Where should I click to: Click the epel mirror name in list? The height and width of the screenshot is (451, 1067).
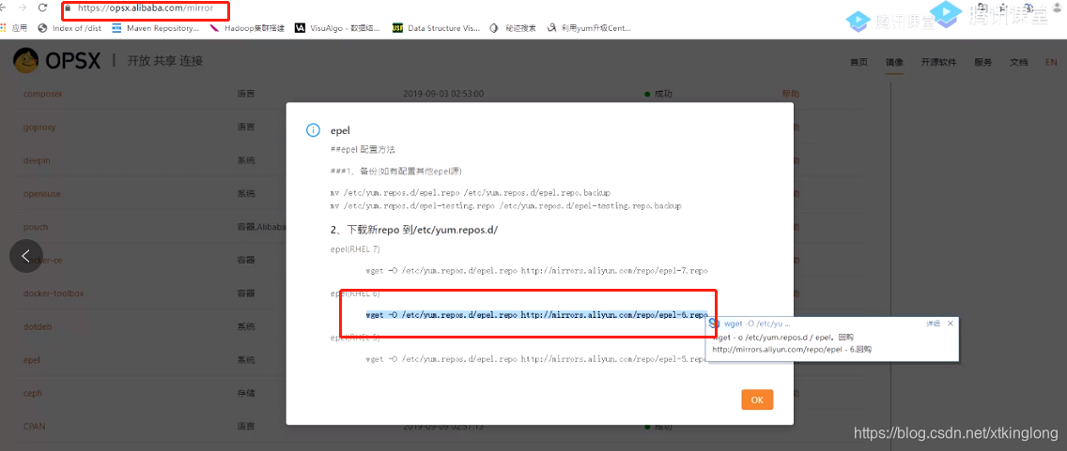[32, 360]
